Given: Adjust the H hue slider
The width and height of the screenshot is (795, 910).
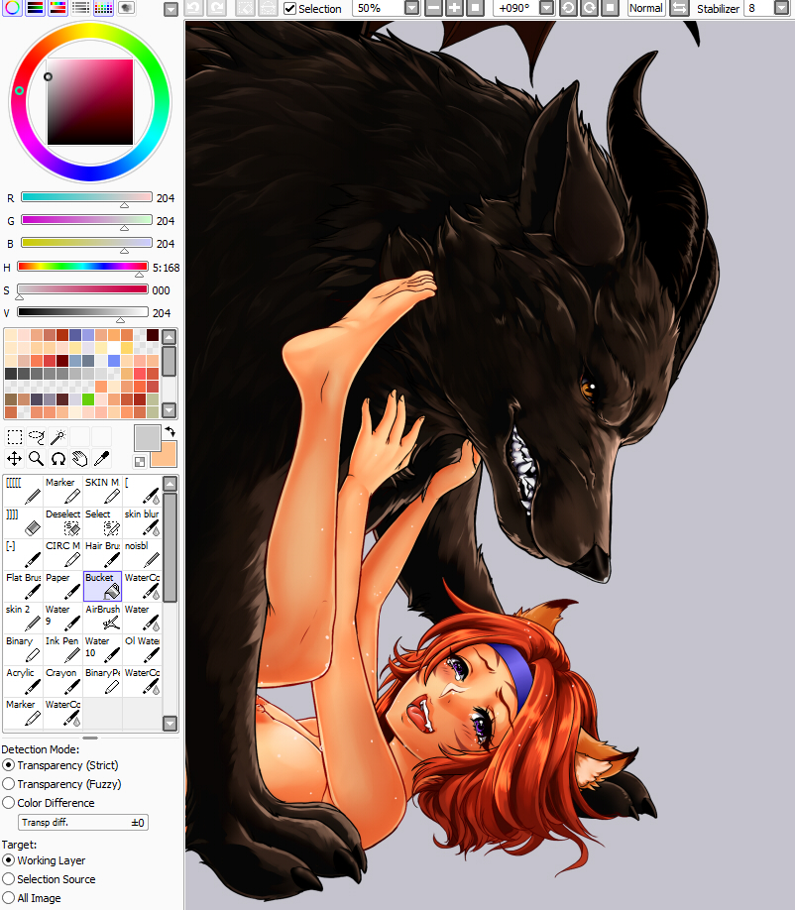Looking at the screenshot, I should tap(83, 267).
